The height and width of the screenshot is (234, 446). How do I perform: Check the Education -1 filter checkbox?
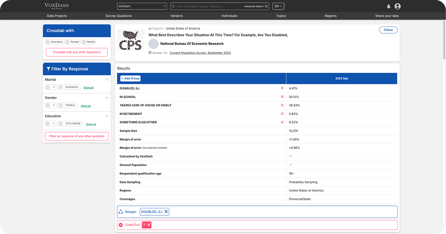tap(48, 124)
